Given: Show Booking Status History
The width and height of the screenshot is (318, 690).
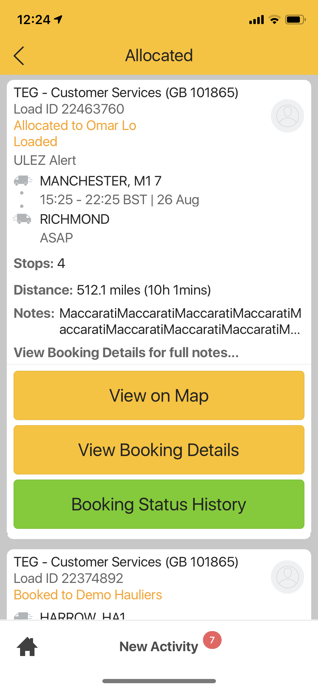Looking at the screenshot, I should (159, 504).
